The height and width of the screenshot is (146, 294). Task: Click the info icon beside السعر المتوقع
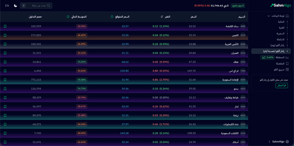click(112, 17)
